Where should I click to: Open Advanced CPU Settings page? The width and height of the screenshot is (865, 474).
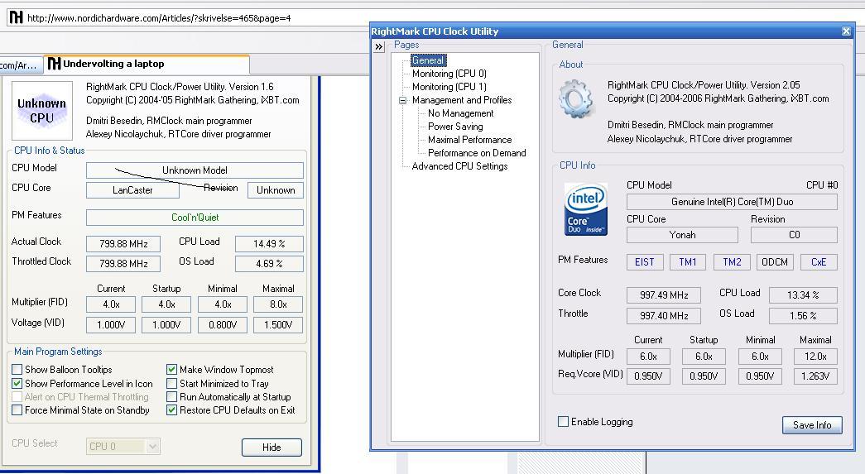click(459, 166)
